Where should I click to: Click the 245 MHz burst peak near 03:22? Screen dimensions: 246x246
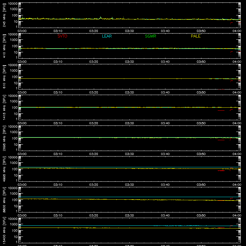click(x=101, y=17)
